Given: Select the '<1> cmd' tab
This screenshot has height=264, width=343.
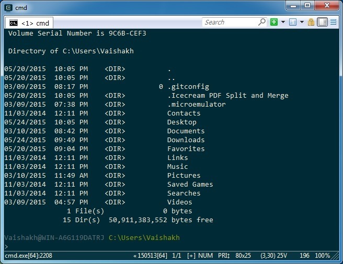Looking at the screenshot, I should pyautogui.click(x=30, y=23).
